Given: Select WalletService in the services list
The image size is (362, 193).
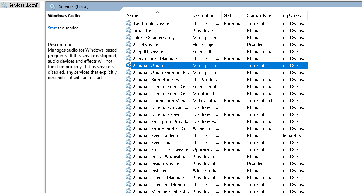Looking at the screenshot, I should click(x=145, y=44).
